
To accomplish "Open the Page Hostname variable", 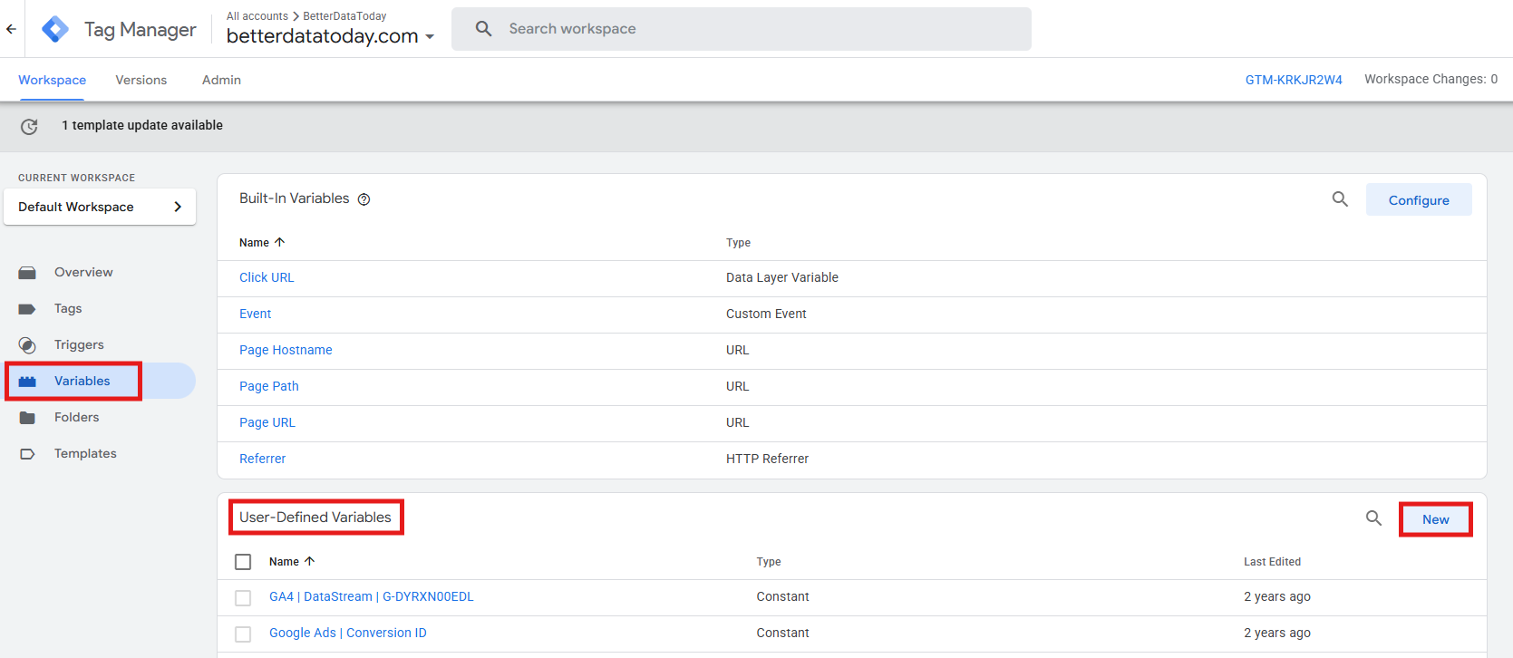I will [x=286, y=350].
